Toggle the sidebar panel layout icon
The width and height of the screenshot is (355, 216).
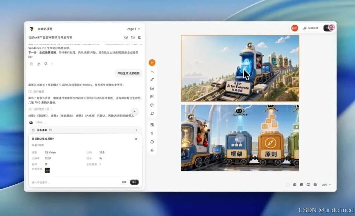pyautogui.click(x=140, y=37)
